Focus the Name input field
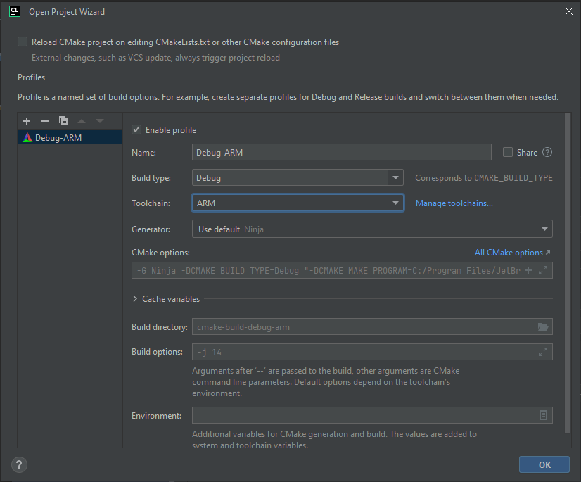The height and width of the screenshot is (482, 581). click(342, 153)
